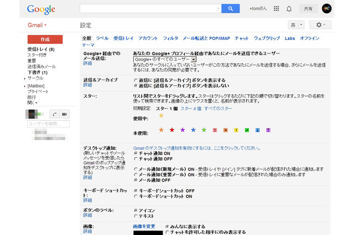Click the blue search magnifier button
This screenshot has width=354, height=235.
pos(231,9)
